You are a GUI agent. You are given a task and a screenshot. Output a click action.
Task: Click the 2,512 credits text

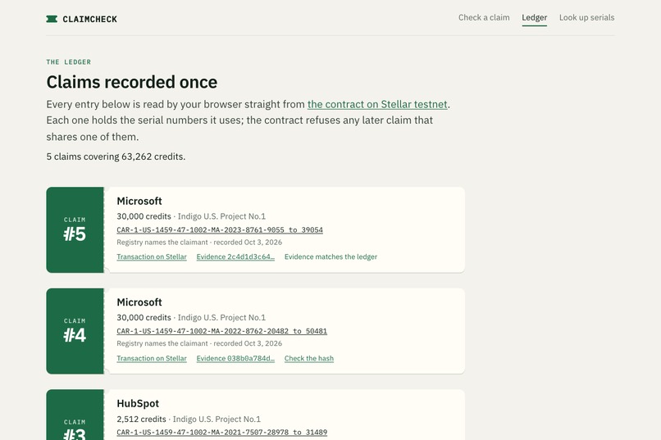[x=141, y=419]
